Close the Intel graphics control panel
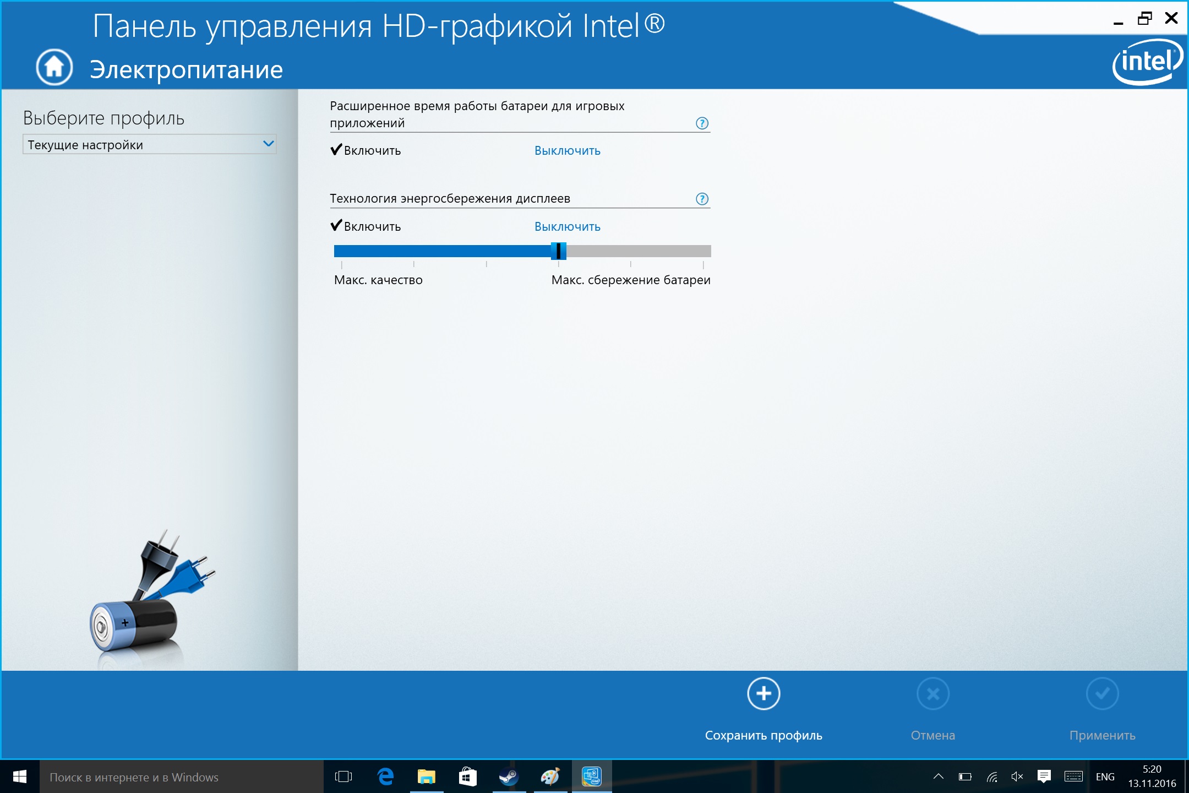The height and width of the screenshot is (793, 1189). coord(1171,18)
